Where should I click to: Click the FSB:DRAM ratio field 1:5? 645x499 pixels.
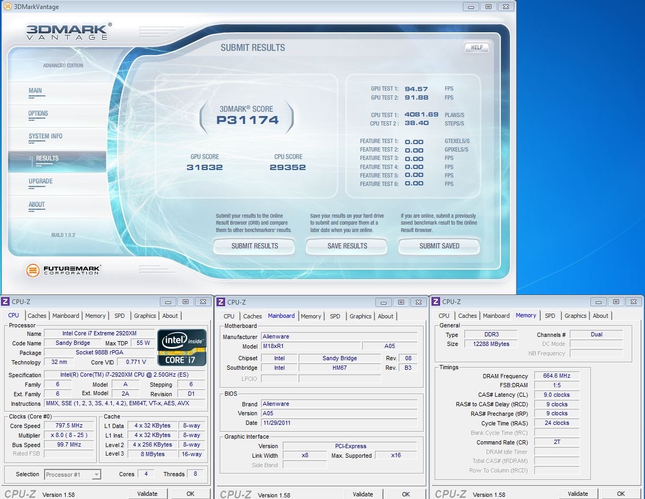[x=557, y=386]
